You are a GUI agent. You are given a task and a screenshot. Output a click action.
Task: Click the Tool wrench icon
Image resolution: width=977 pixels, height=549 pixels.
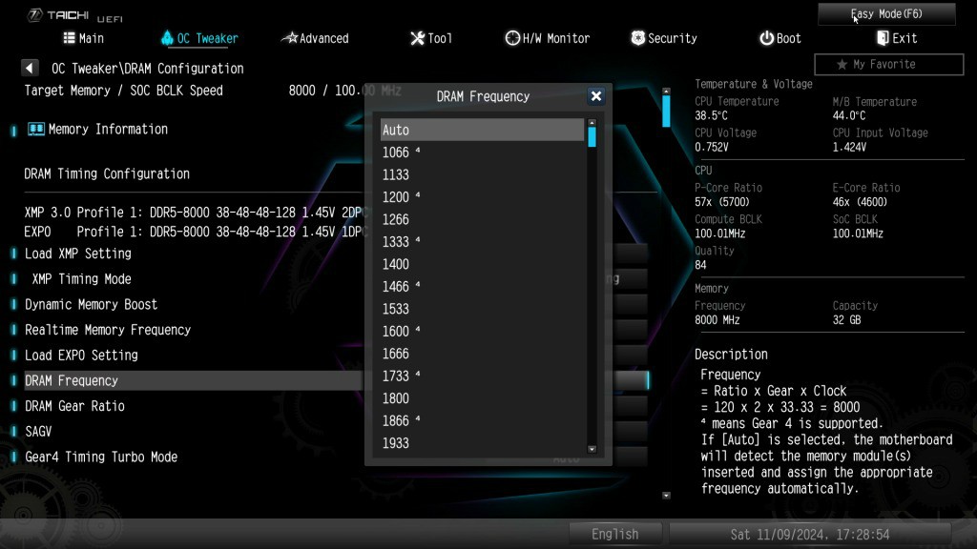[x=417, y=38]
